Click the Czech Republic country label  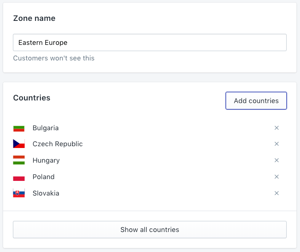point(57,144)
